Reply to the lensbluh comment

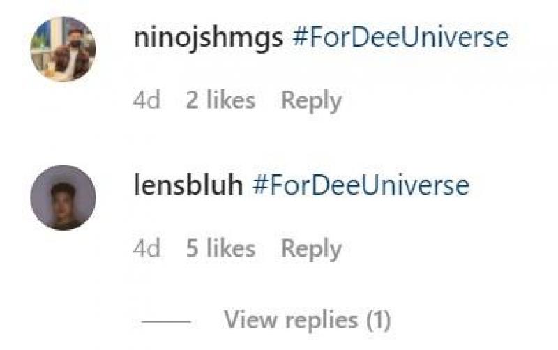(311, 249)
